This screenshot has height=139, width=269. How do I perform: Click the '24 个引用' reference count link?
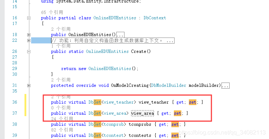(62, 119)
